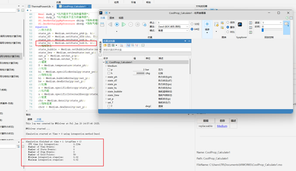
Task: Expand the state_ph tree node
Action: 106,77
